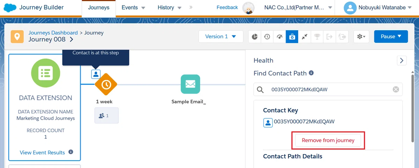This screenshot has width=419, height=168.
Task: Click the gauge speedometer toolbar icon
Action: 279,37
